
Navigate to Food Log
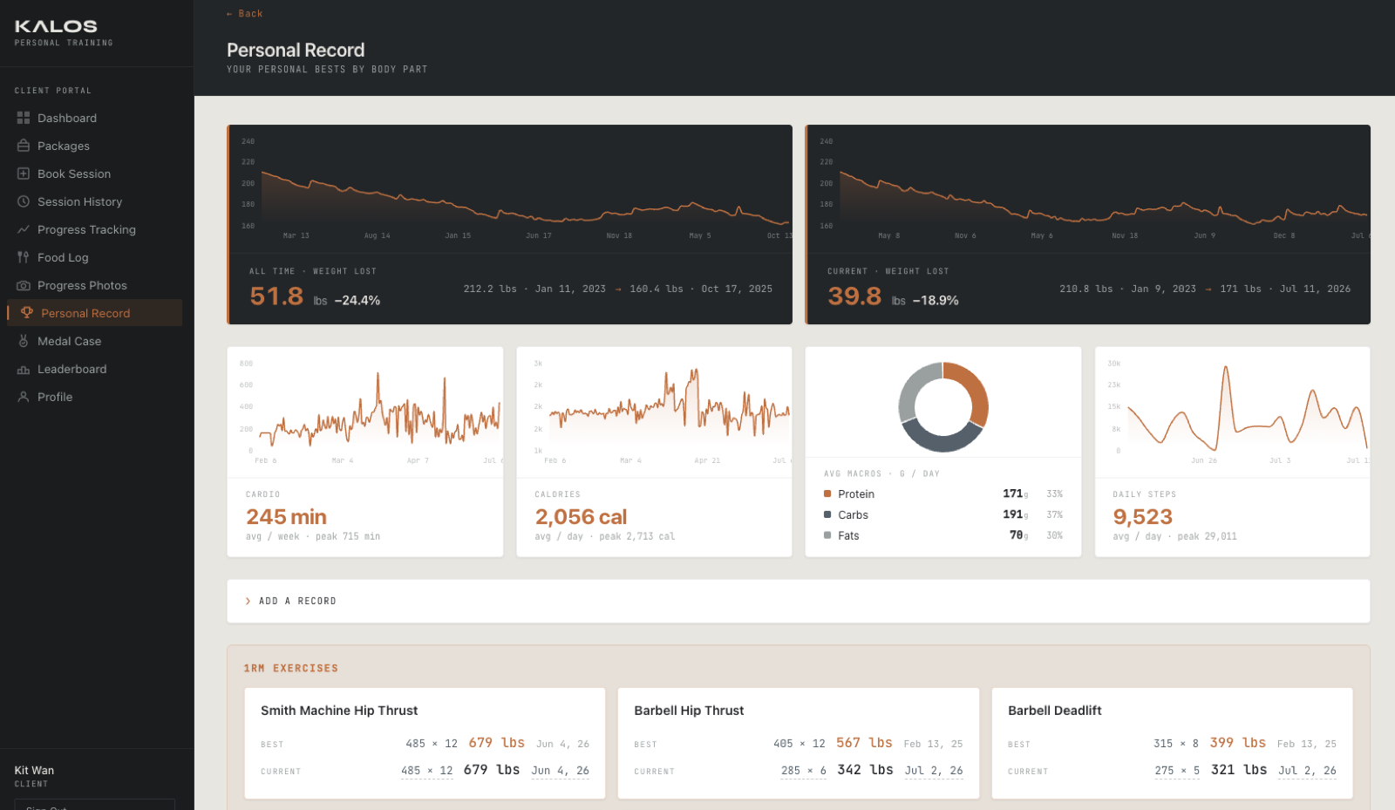[94, 257]
